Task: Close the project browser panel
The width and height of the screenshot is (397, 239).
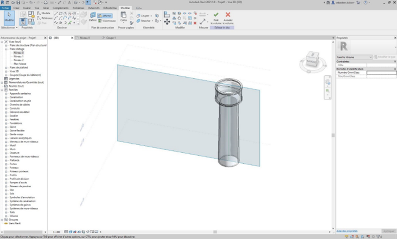Action: 46,38
